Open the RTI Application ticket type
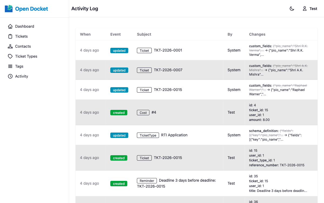Screen dimensions: 324x203 click(x=174, y=135)
